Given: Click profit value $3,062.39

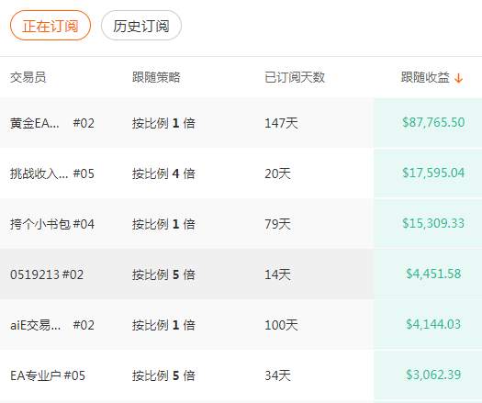Looking at the screenshot, I should click(x=433, y=375).
